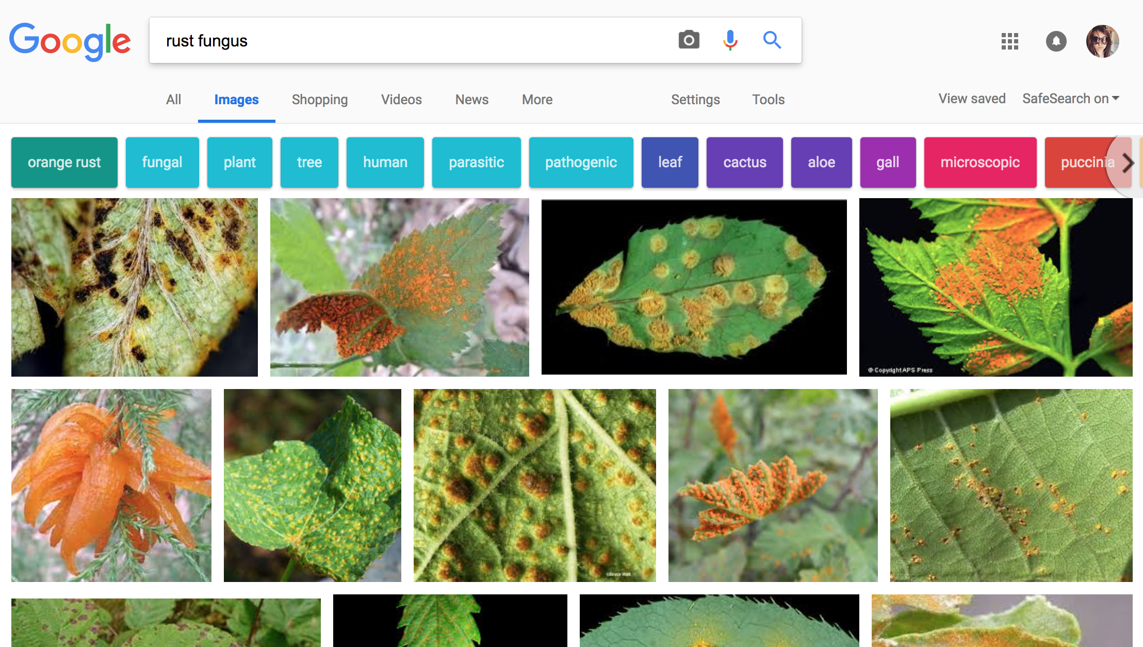This screenshot has width=1143, height=647.
Task: Open the Google apps grid icon
Action: pyautogui.click(x=1009, y=41)
